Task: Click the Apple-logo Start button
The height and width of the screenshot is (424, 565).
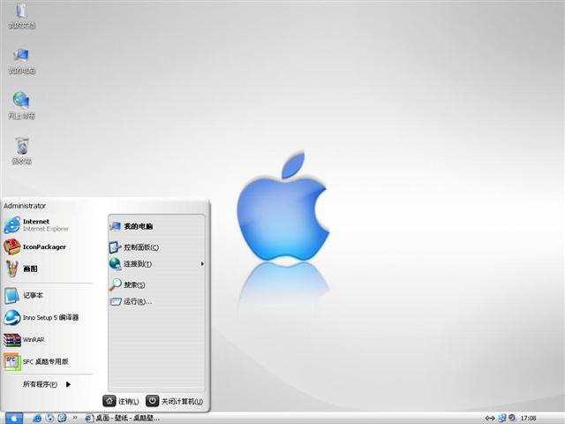Action: 14,418
